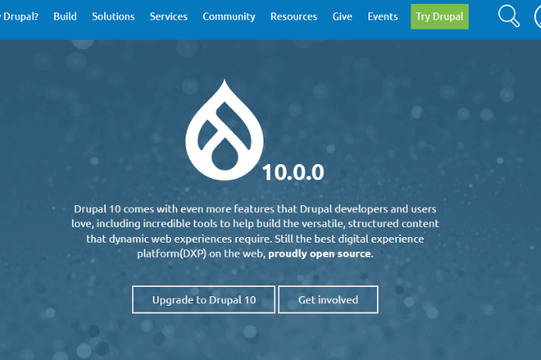Open the Build menu

[65, 16]
